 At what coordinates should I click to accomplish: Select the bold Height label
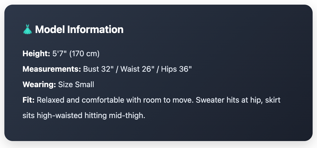coord(36,54)
